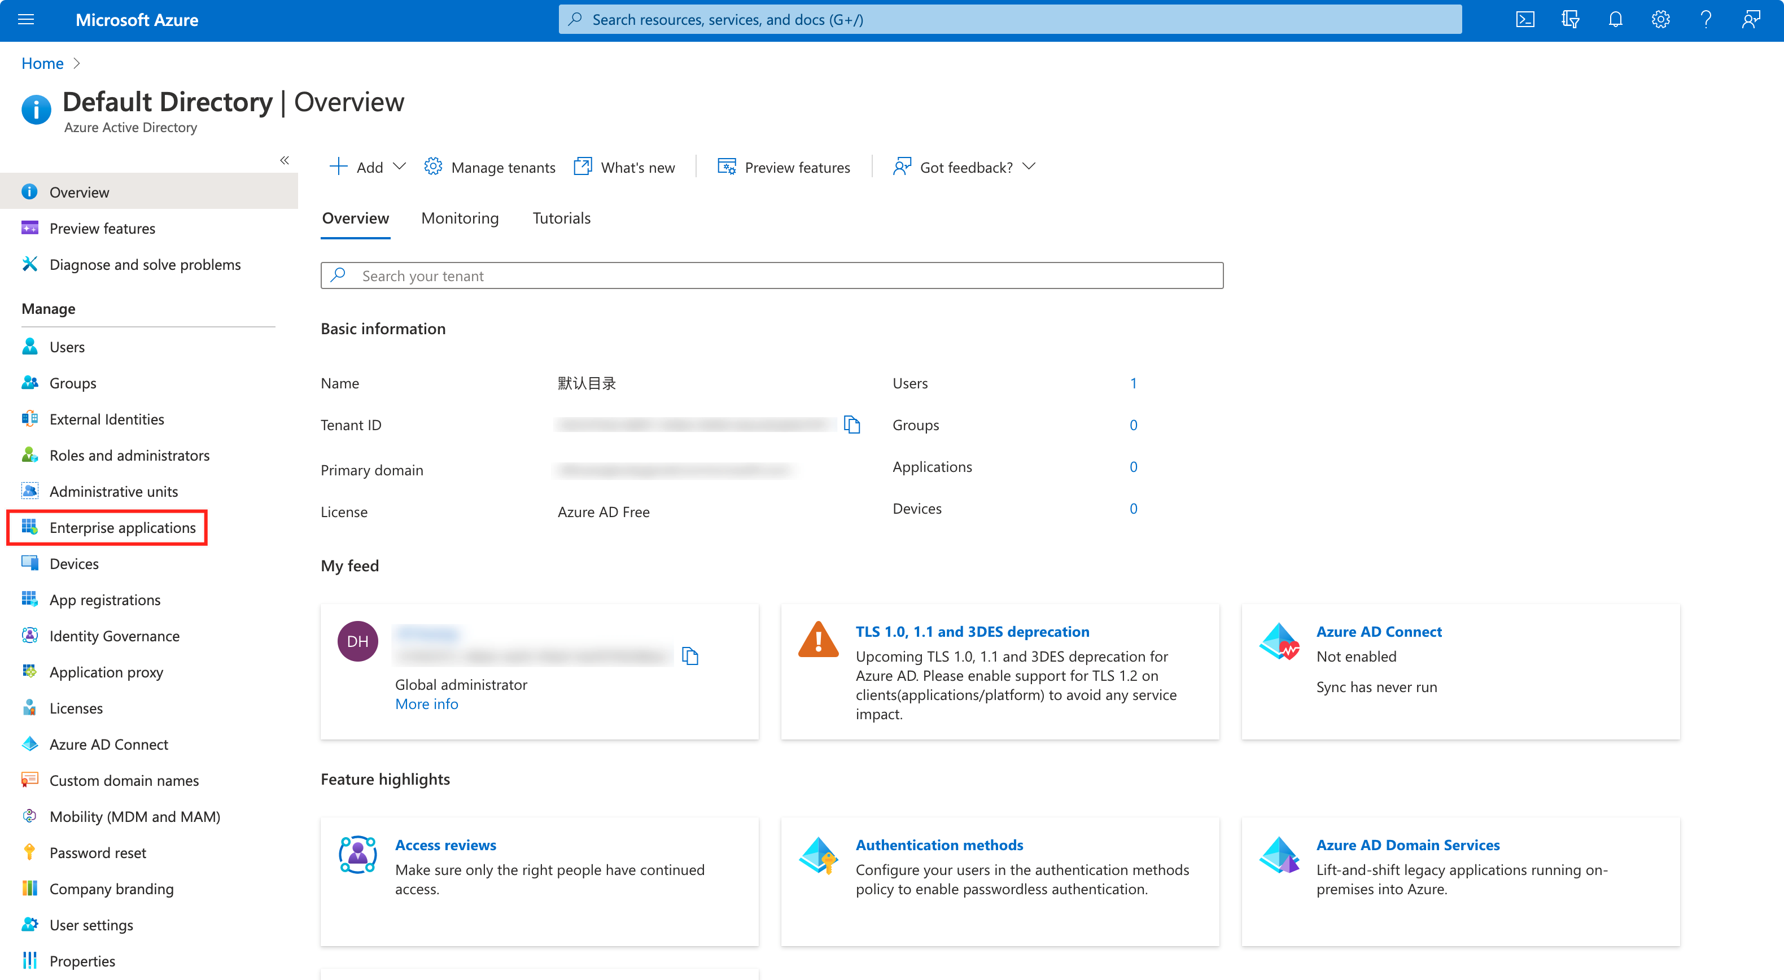Select Company branding in the sidebar
1784x980 pixels.
(x=112, y=889)
